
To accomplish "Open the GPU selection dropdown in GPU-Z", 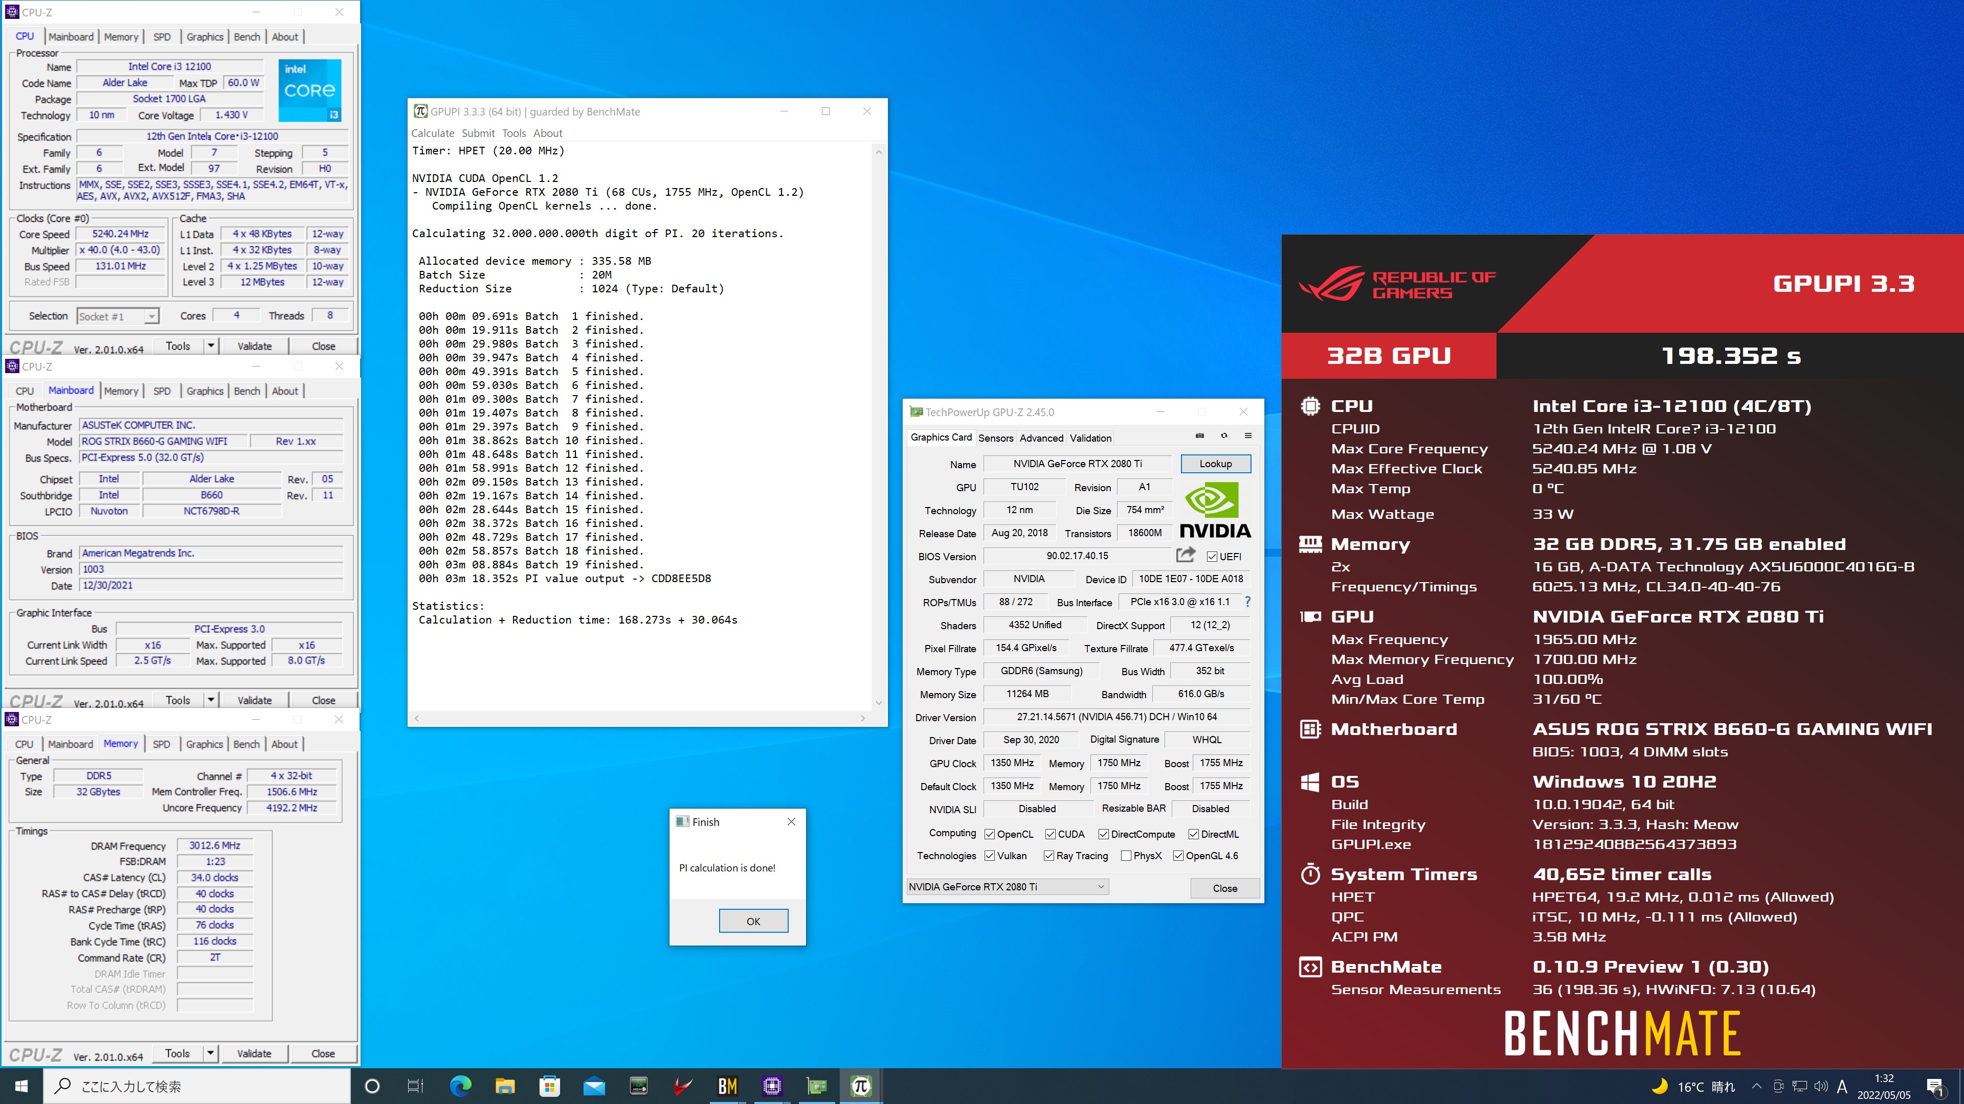I will pos(1007,887).
